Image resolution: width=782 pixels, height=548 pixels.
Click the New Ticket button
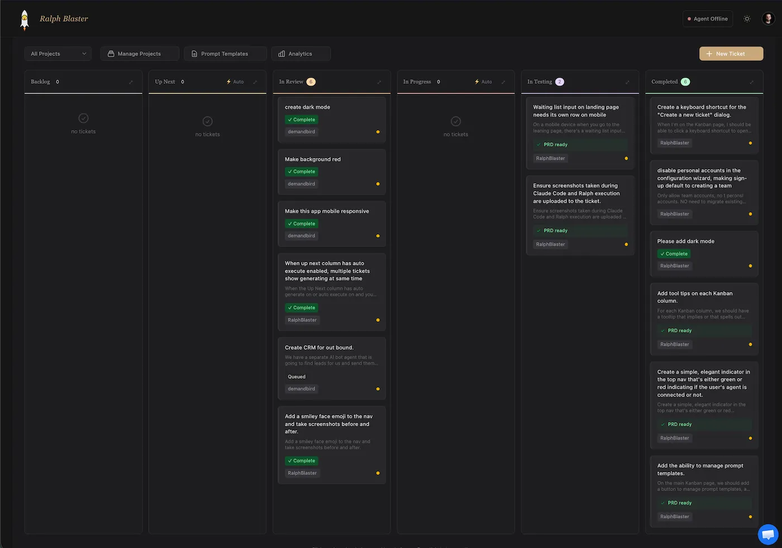coord(731,53)
